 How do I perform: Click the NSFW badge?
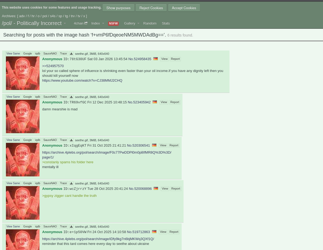tap(113, 23)
